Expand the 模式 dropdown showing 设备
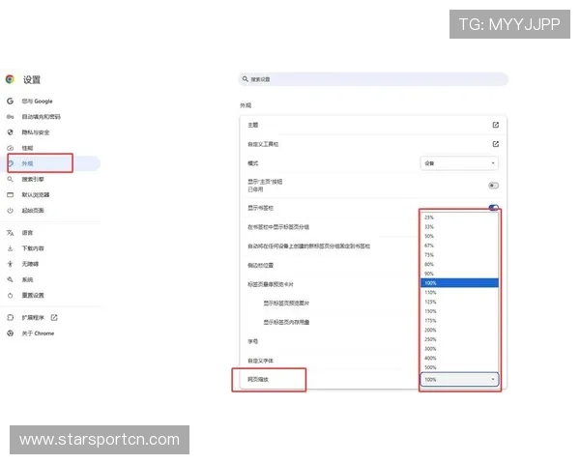The image size is (580, 464). click(x=459, y=163)
